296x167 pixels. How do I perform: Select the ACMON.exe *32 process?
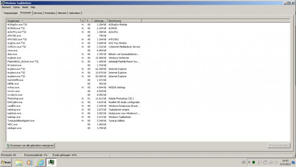tap(74, 28)
